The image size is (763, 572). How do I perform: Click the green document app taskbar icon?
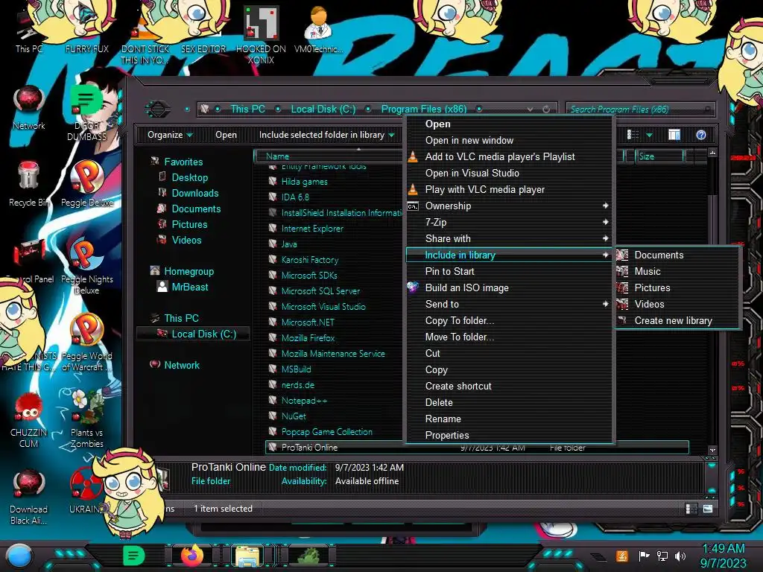pyautogui.click(x=133, y=556)
